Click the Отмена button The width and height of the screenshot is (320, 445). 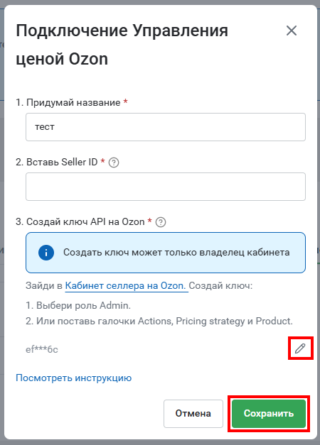[193, 414]
